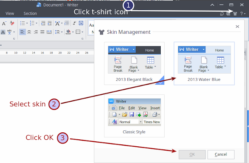Expand the Asian Layout dropdown arrow
The width and height of the screenshot is (249, 163).
62,23
